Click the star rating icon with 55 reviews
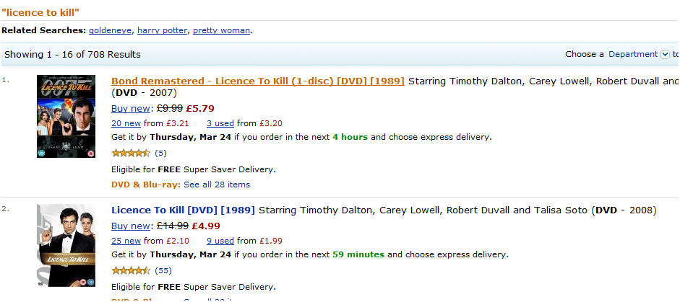680x302 pixels. click(131, 271)
